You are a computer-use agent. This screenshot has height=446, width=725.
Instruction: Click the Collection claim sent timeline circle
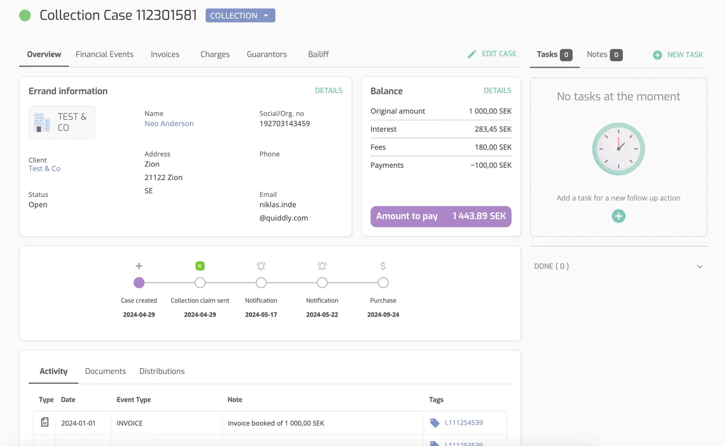point(200,283)
